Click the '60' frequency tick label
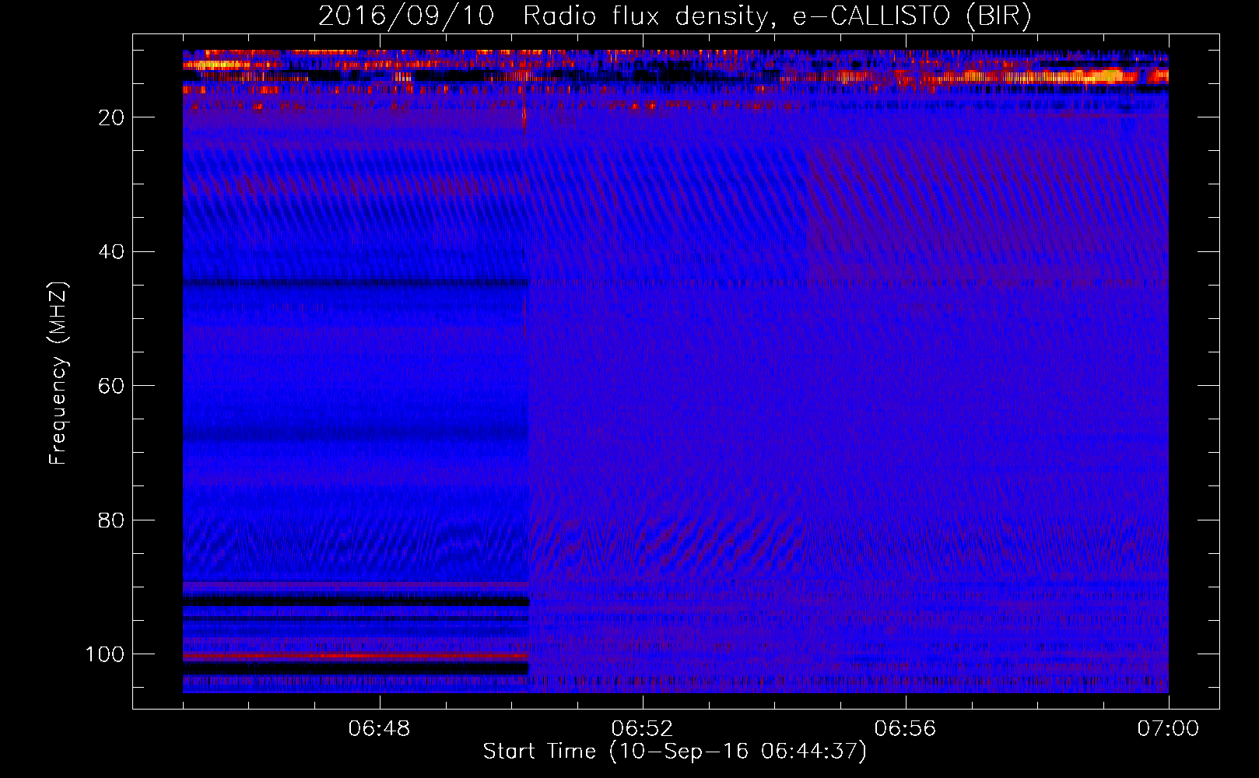 point(112,386)
